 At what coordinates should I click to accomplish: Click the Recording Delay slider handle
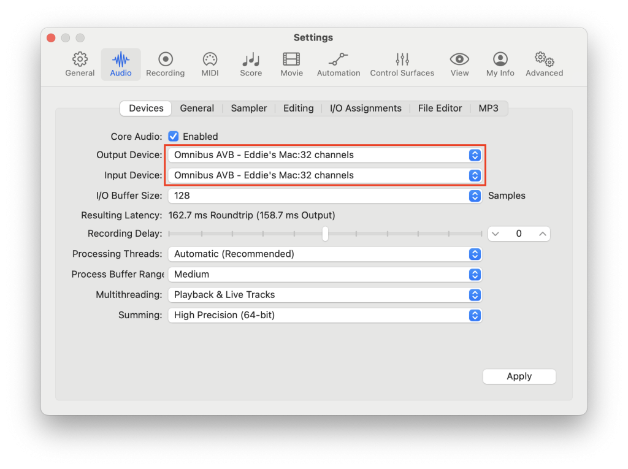(x=325, y=234)
